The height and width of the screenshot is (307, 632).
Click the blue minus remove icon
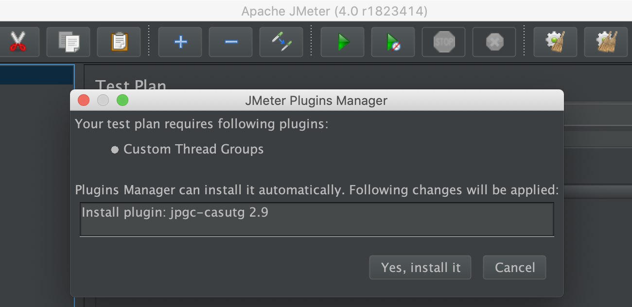(x=230, y=42)
